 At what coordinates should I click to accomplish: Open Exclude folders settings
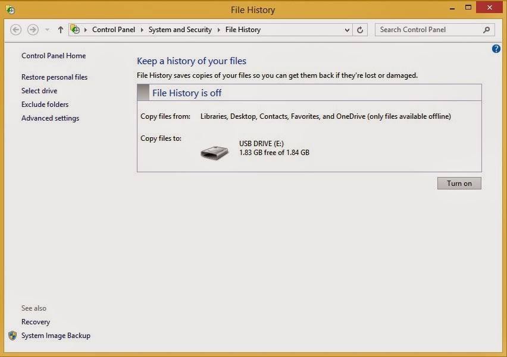[45, 105]
